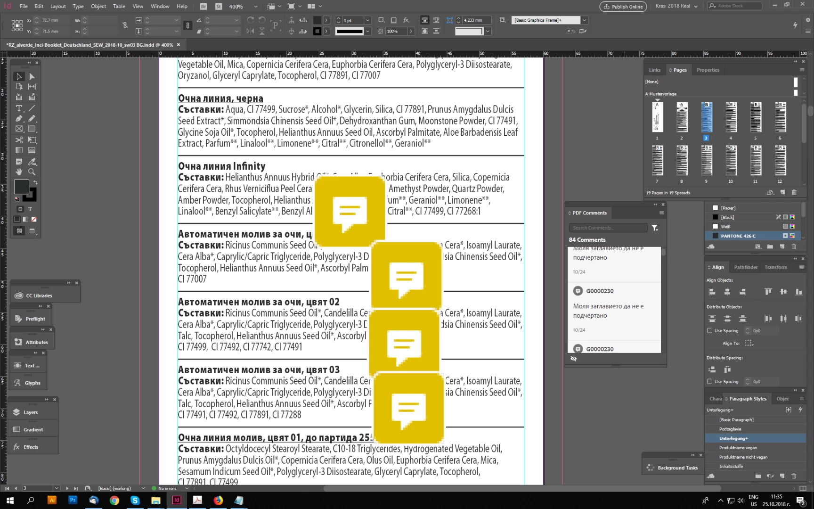This screenshot has width=814, height=509.
Task: Select the Line tool
Action: [x=32, y=108]
